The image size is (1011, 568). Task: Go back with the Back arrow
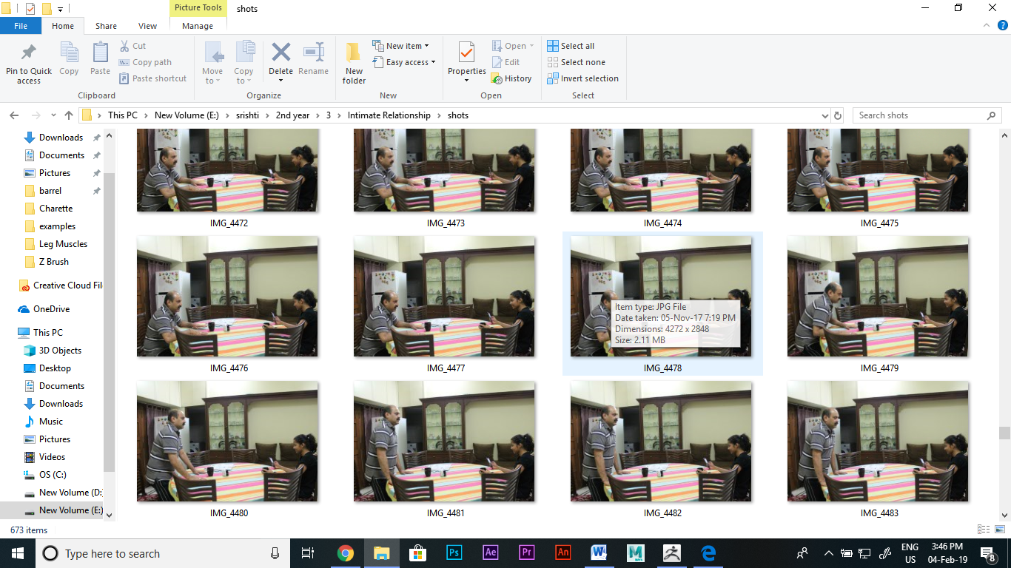14,115
